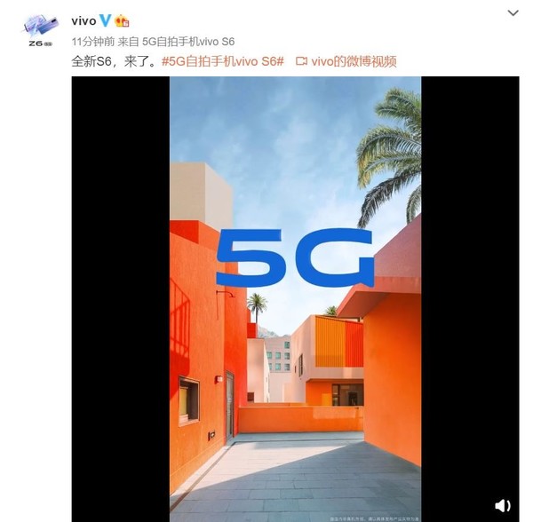Click the left black bar of video player
This screenshot has height=522, width=533.
click(121, 299)
